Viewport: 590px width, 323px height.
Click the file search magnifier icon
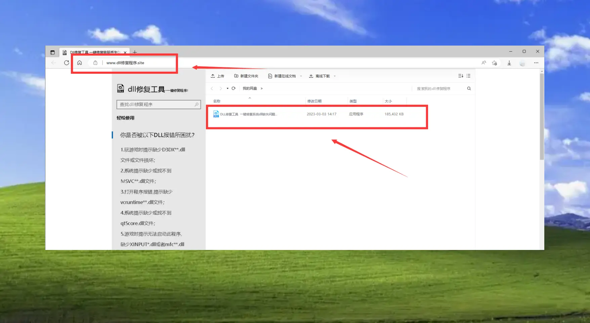pyautogui.click(x=469, y=88)
